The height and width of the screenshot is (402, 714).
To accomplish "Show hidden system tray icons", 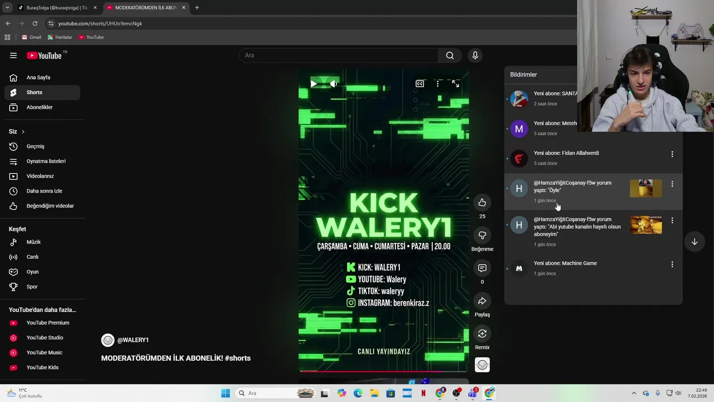I will (x=634, y=393).
